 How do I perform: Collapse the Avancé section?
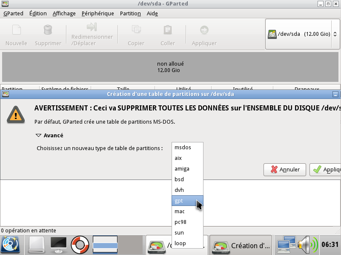click(x=38, y=136)
